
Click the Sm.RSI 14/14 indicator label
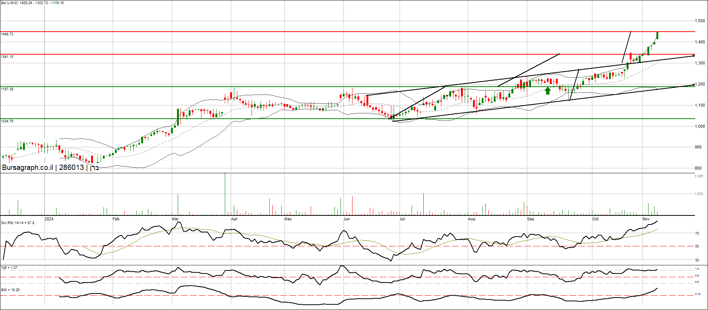(x=18, y=223)
